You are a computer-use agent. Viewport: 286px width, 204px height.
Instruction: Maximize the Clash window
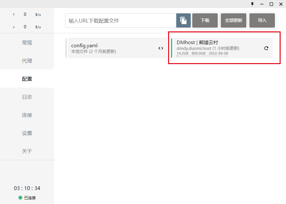[271, 4]
